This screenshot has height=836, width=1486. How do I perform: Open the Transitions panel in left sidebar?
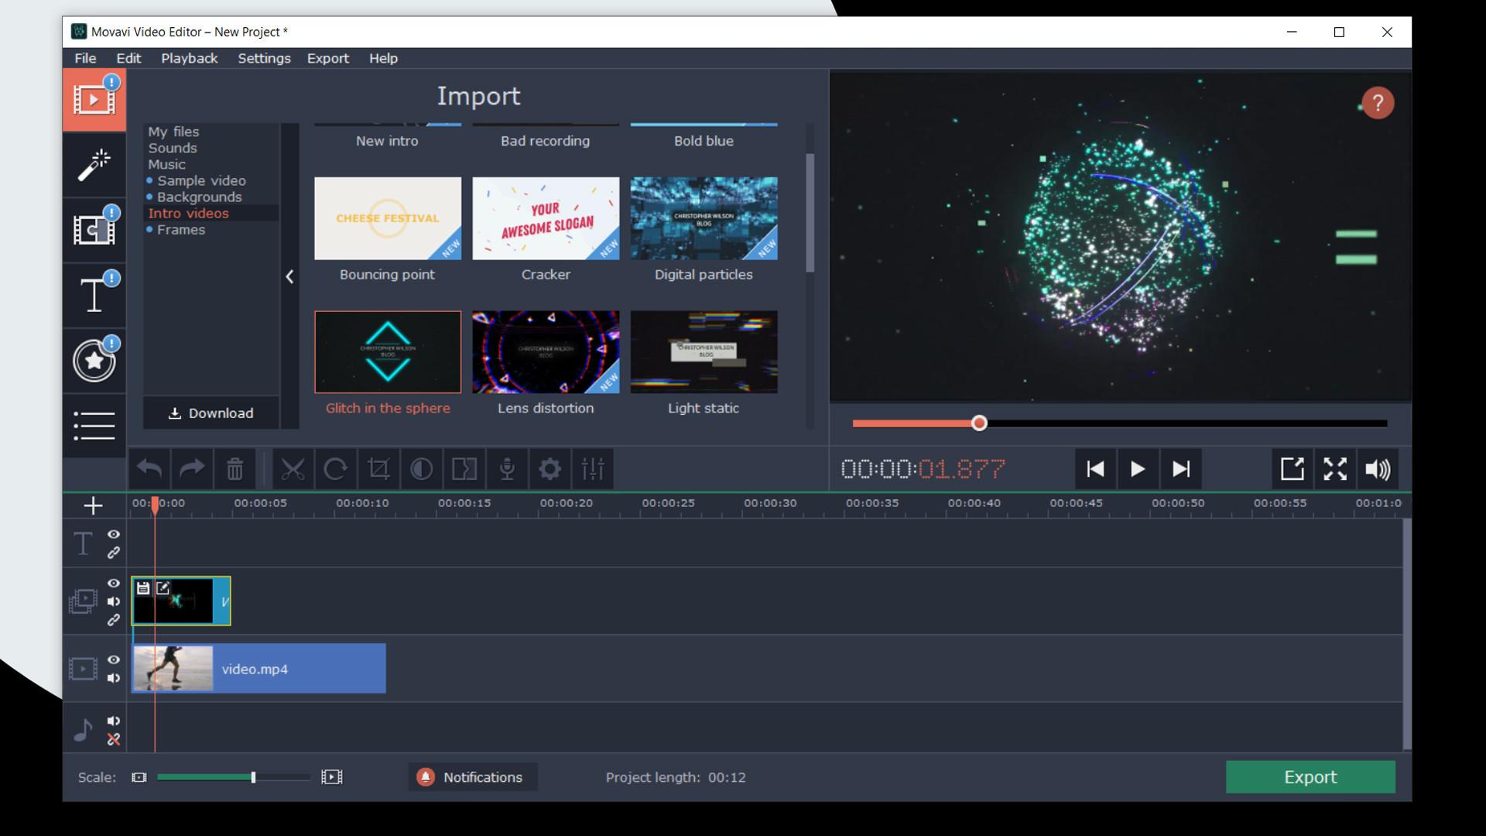tap(94, 229)
